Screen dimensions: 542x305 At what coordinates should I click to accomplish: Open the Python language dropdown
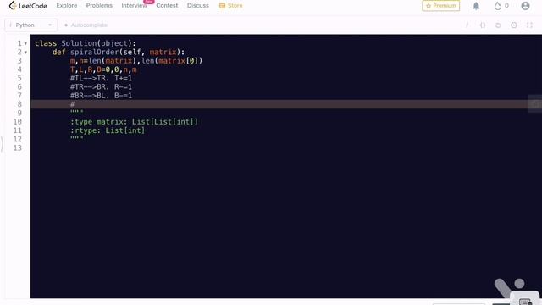[30, 25]
